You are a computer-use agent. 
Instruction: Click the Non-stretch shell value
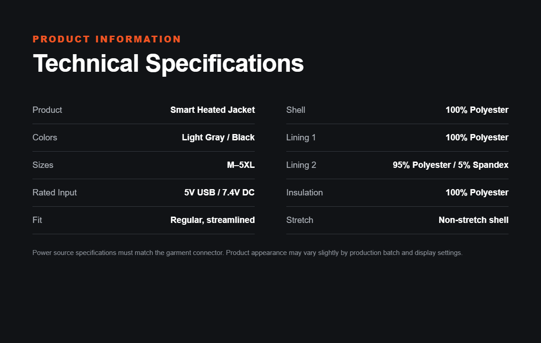pyautogui.click(x=473, y=220)
